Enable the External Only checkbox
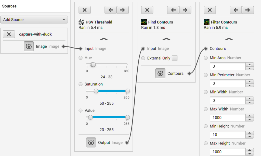261x156 pixels. click(x=175, y=58)
